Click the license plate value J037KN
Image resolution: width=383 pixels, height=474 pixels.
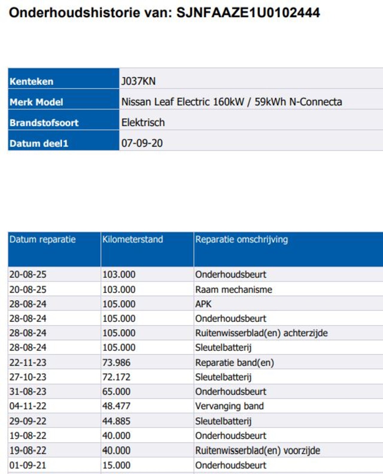tap(138, 81)
